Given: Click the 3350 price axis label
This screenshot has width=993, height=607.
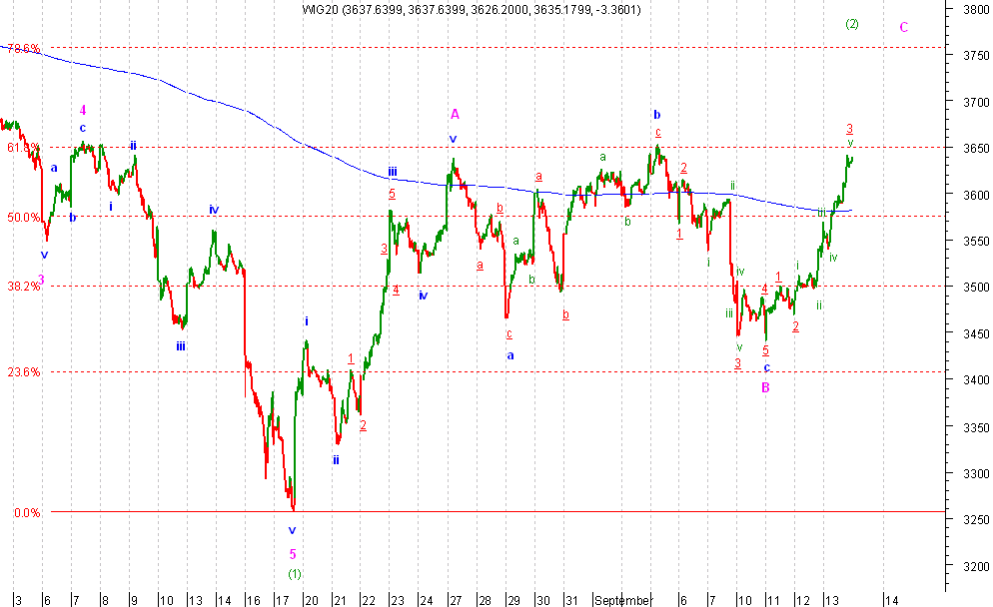Looking at the screenshot, I should [x=976, y=428].
